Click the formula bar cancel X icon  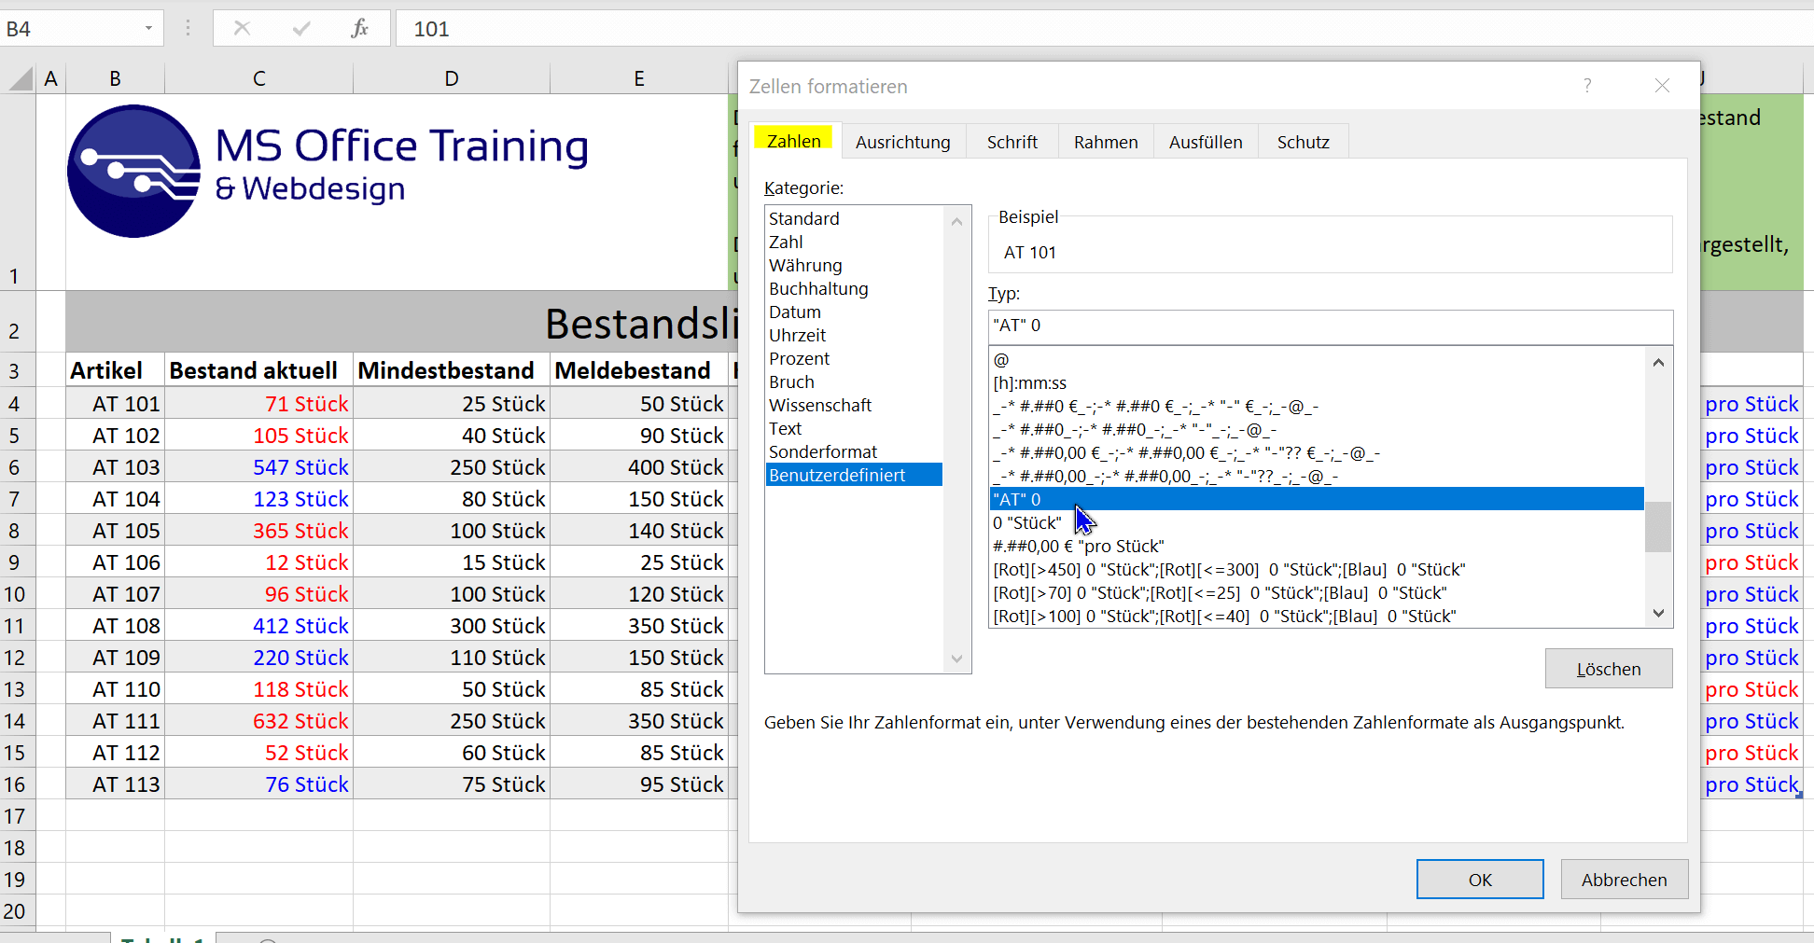point(242,28)
